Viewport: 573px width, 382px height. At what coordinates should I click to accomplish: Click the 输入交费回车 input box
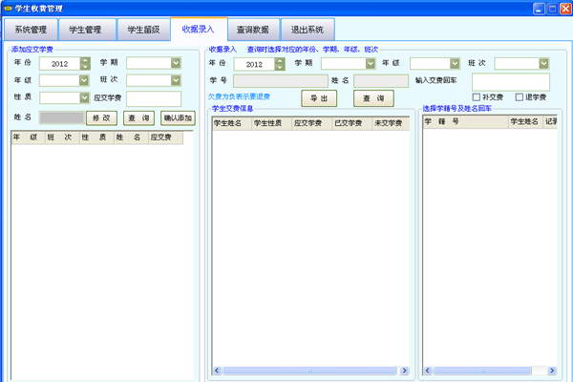click(x=511, y=82)
